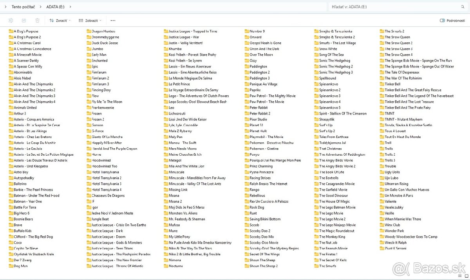The image size is (470, 280).
Task: Select Justice League - Doom folder
Action: 108,237
